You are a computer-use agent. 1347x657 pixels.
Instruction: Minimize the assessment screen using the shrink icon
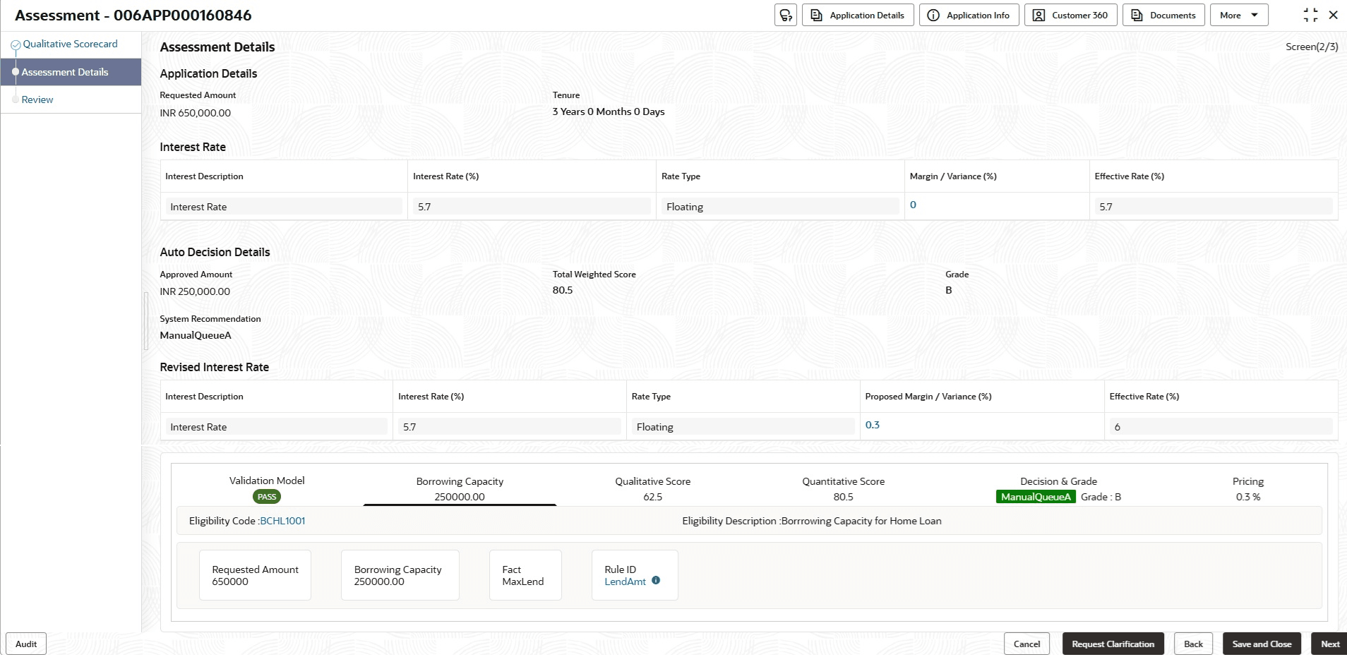pyautogui.click(x=1310, y=16)
